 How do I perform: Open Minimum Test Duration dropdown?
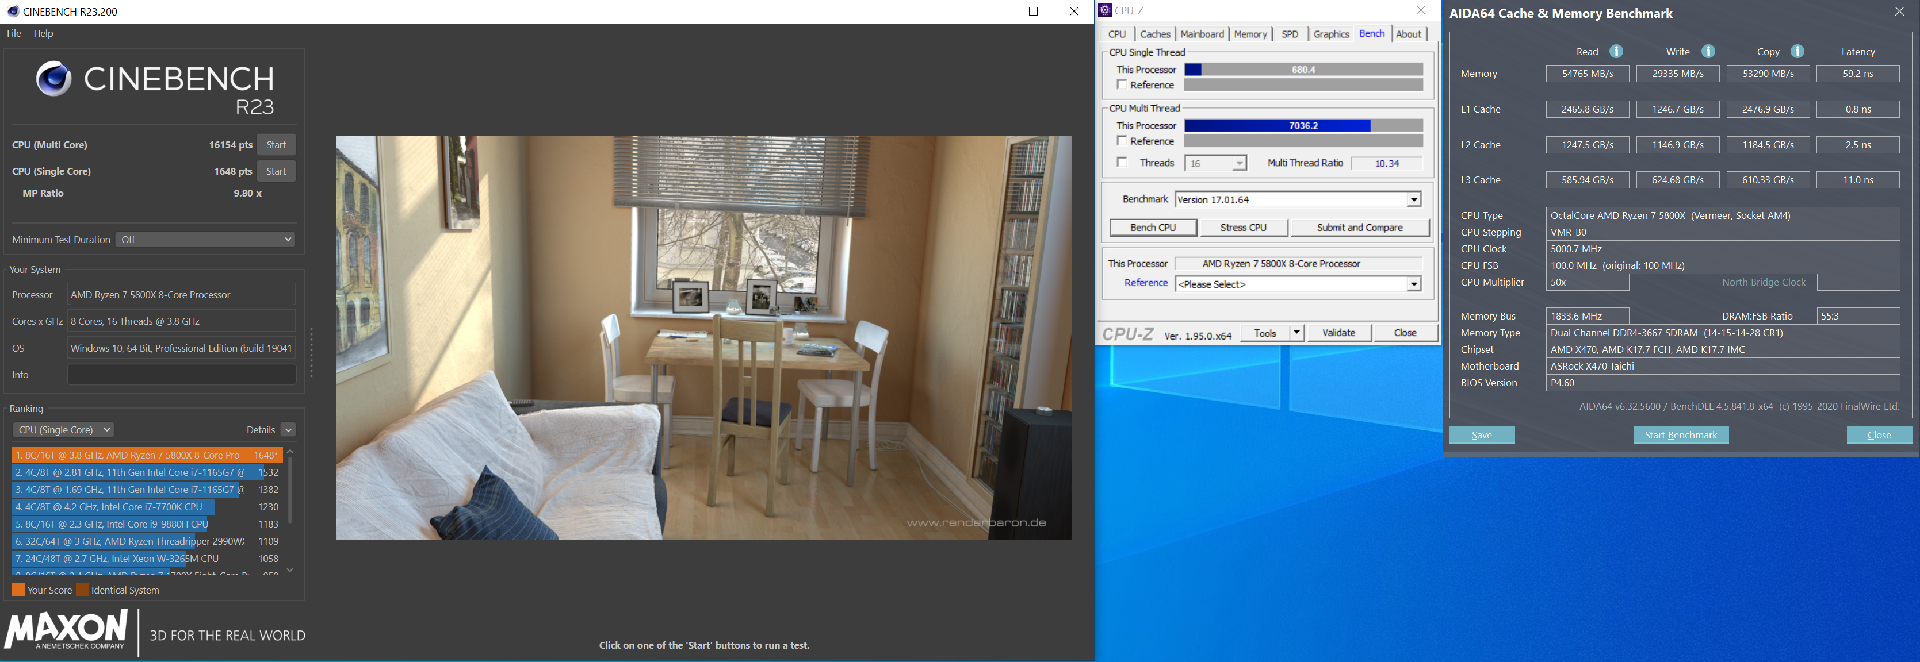coord(205,240)
